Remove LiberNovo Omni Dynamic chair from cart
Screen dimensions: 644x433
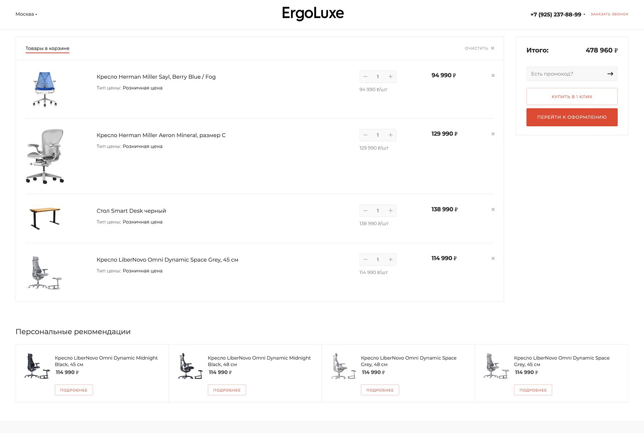click(493, 258)
